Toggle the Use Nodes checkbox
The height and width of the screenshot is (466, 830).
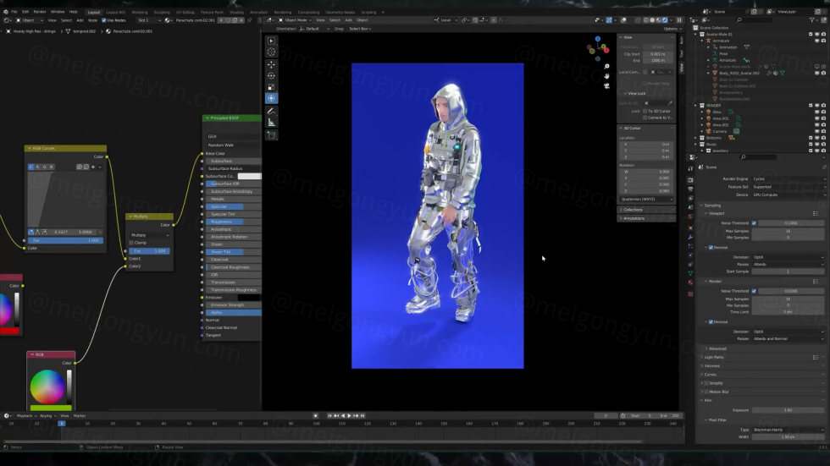point(103,20)
